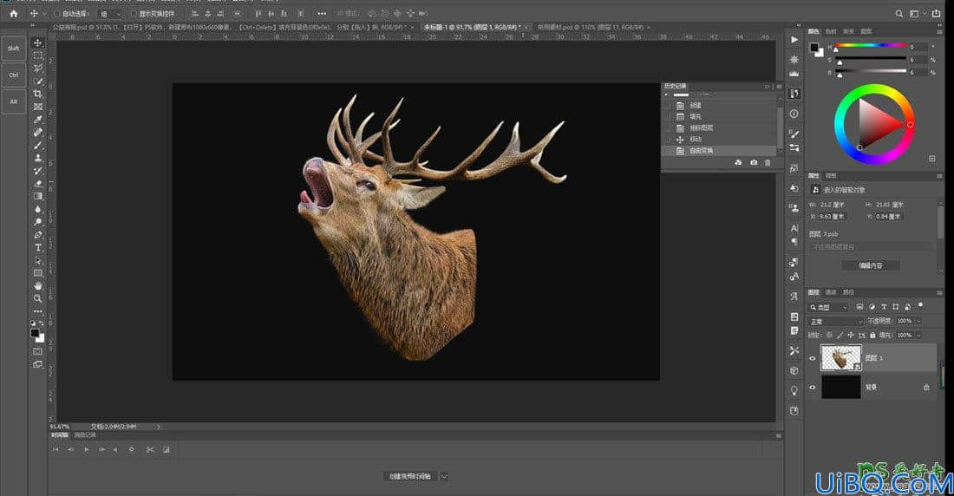954x496 pixels.
Task: Click the more options three-dots icon
Action: pyautogui.click(x=321, y=13)
